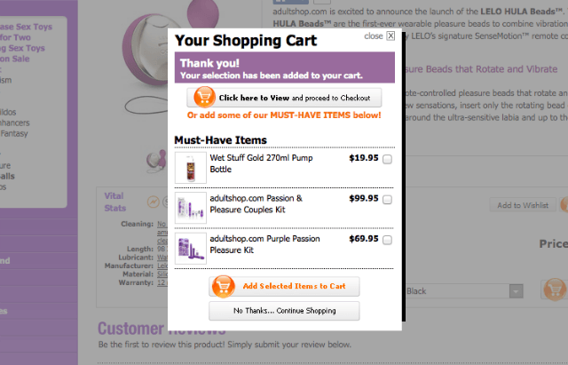
Task: Select the Purple Passion Pleasure Kit checkbox
Action: click(387, 240)
